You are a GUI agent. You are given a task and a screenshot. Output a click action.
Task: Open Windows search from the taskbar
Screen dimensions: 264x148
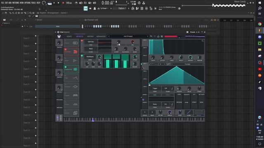259,8
